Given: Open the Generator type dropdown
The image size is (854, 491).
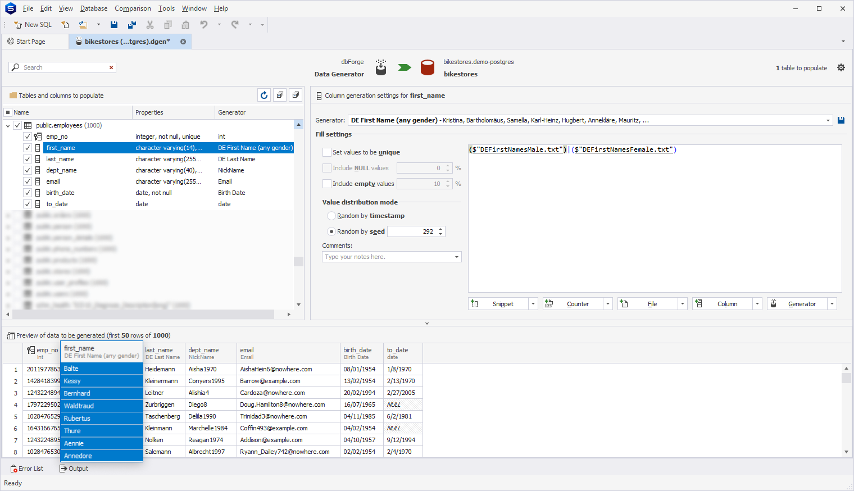Looking at the screenshot, I should (828, 120).
